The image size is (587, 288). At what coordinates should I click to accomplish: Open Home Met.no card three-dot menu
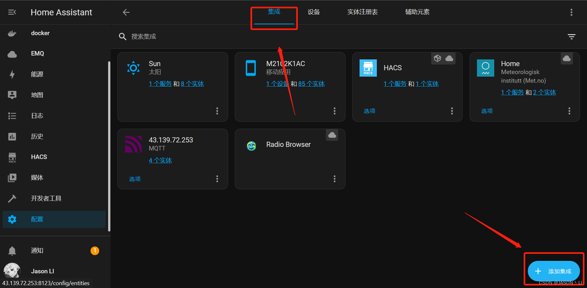click(569, 111)
